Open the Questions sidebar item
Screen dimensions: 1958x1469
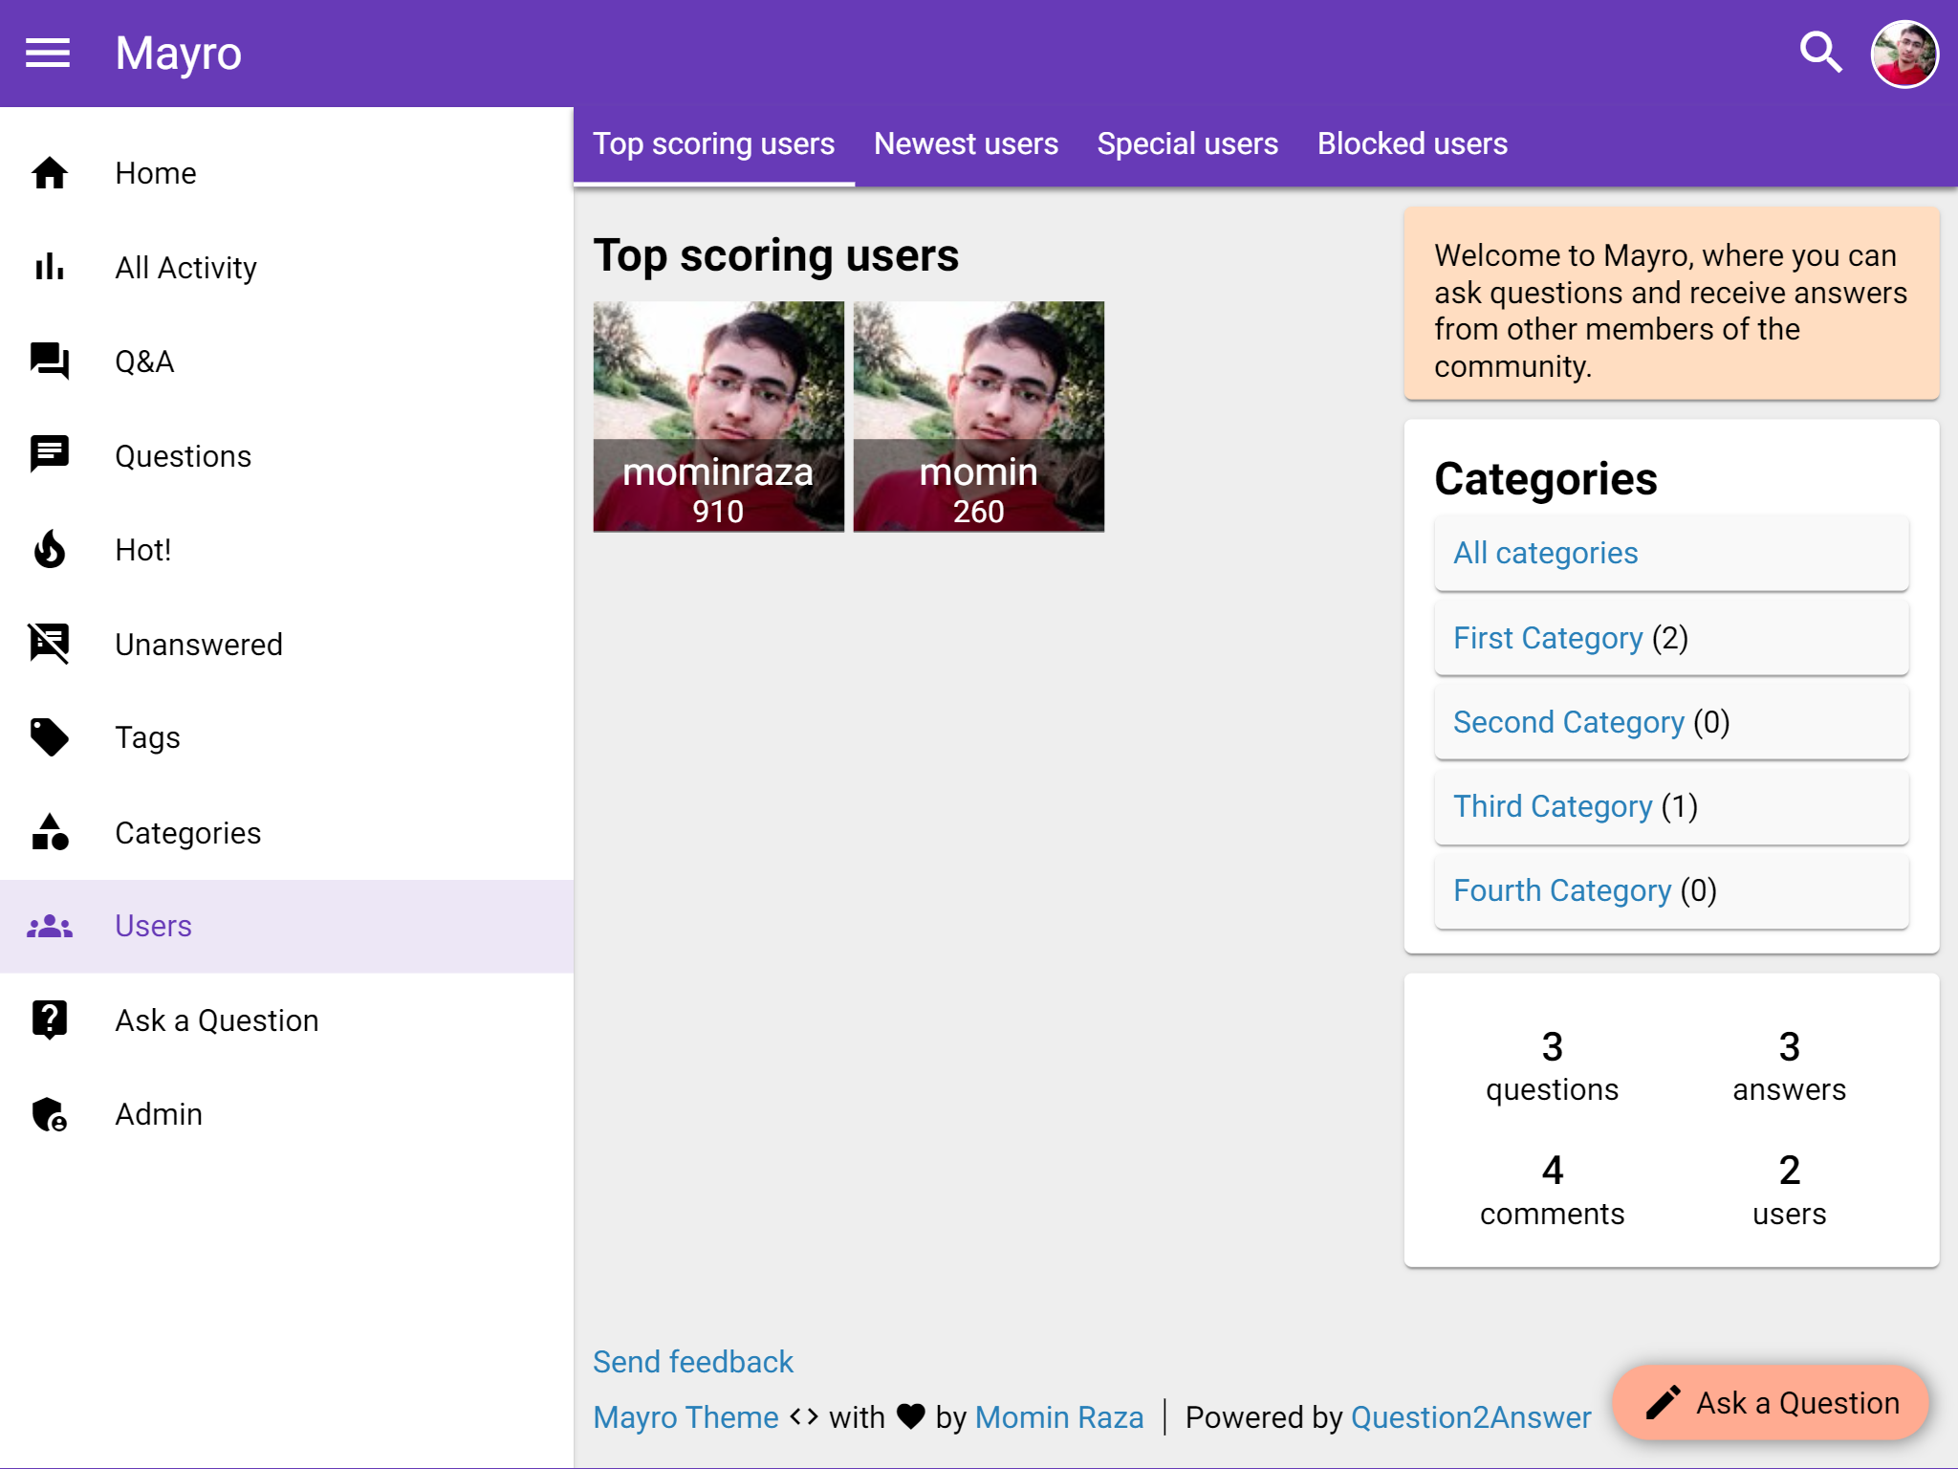[183, 456]
